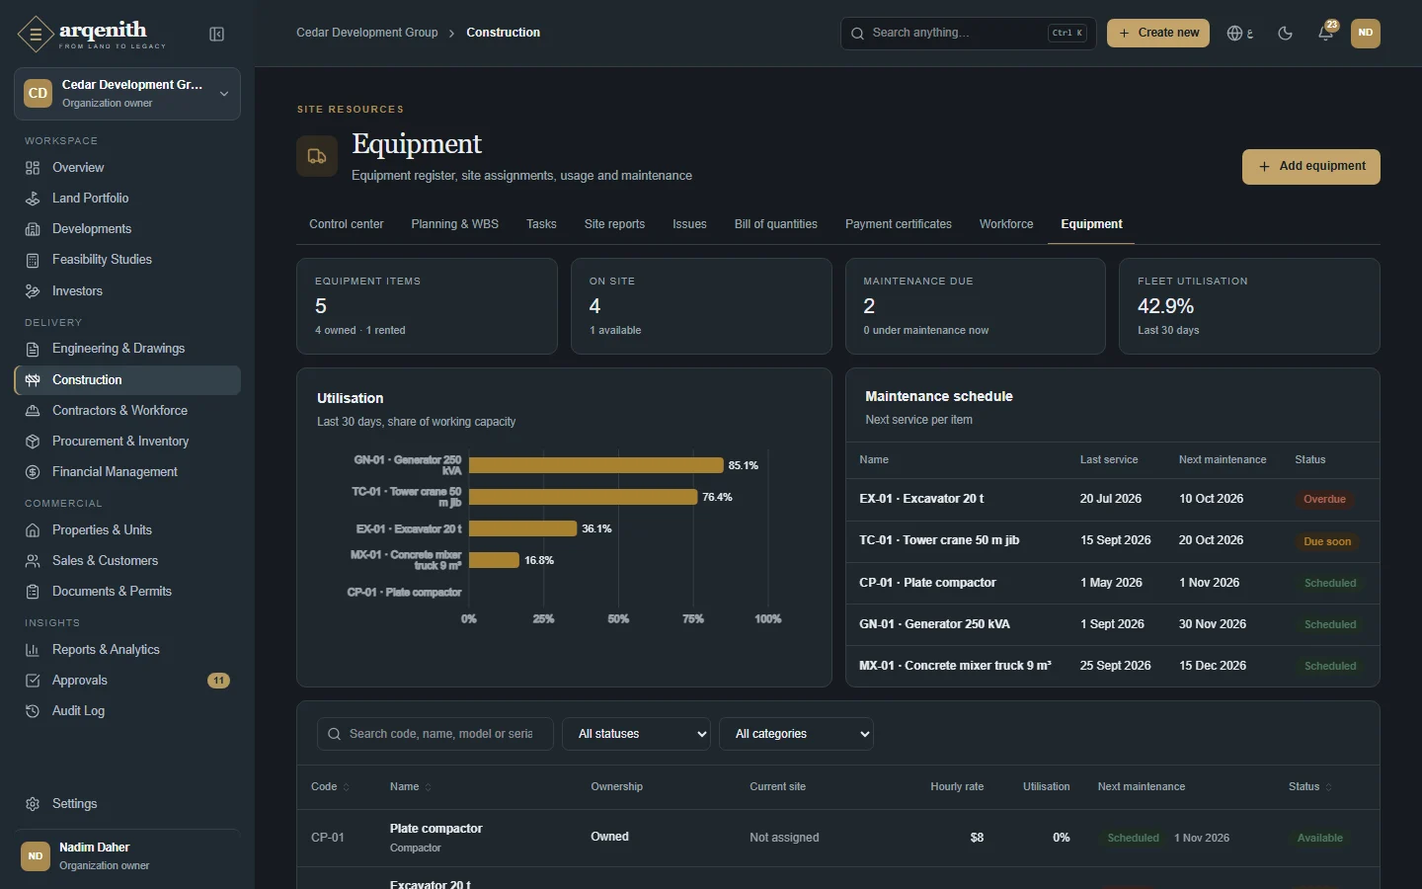Click the Arqenith logo icon
This screenshot has width=1422, height=889.
[x=36, y=35]
